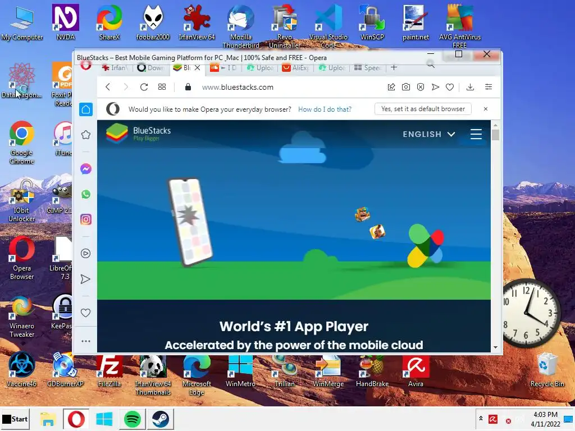The height and width of the screenshot is (431, 575).
Task: Open the Start button
Action: click(15, 419)
